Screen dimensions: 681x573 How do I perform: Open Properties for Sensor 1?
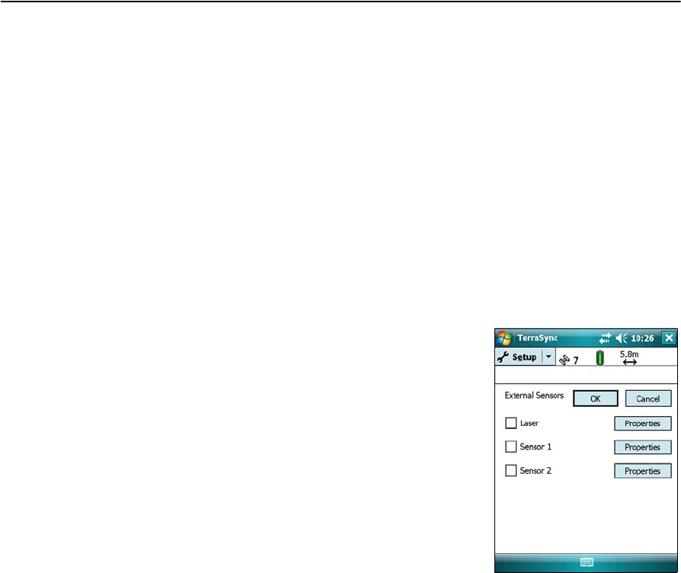(643, 447)
